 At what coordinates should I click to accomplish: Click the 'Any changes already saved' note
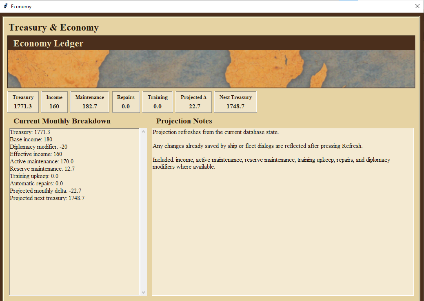click(x=258, y=146)
